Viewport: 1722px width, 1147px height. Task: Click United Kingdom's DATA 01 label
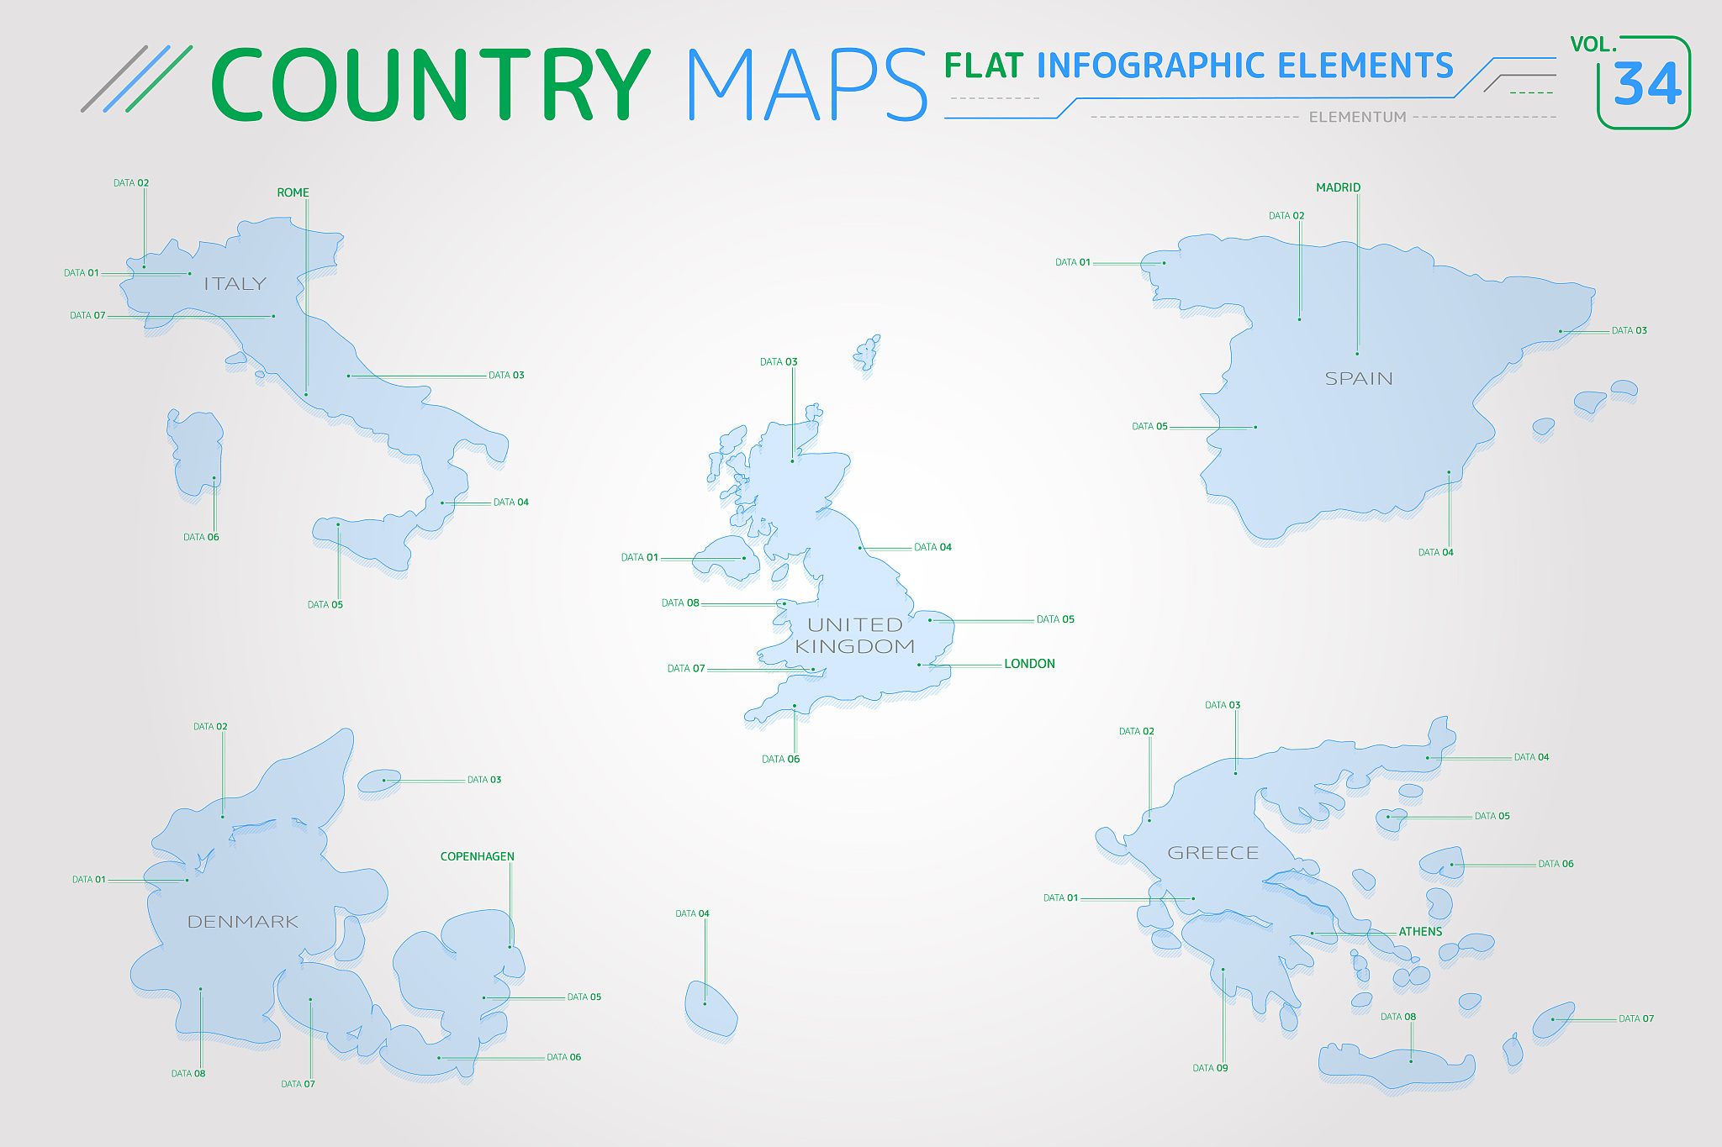tap(639, 558)
